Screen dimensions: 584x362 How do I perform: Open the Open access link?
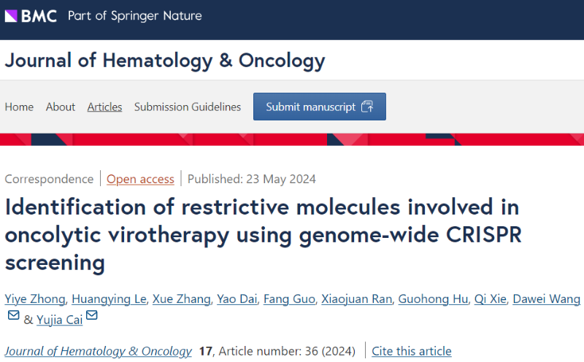pos(140,179)
